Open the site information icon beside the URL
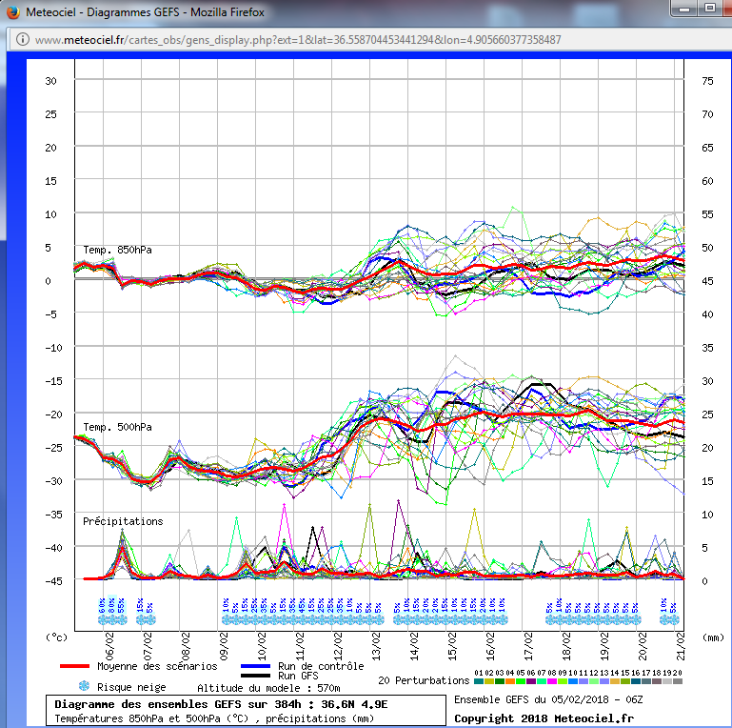 pos(23,39)
